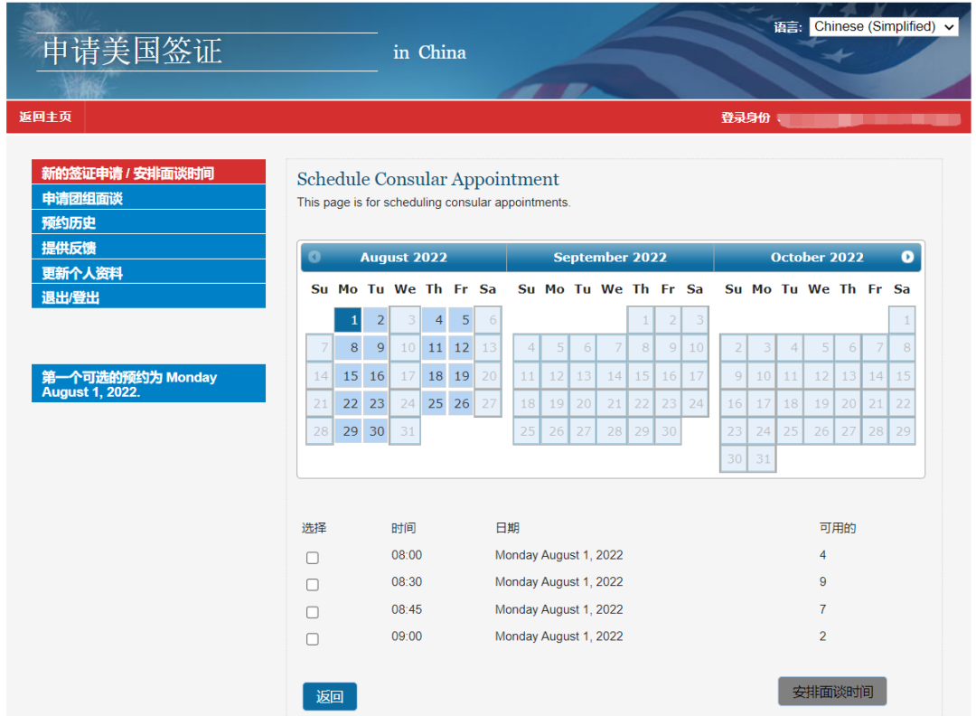Go to previous month in calendar
Image resolution: width=976 pixels, height=716 pixels.
pos(314,257)
